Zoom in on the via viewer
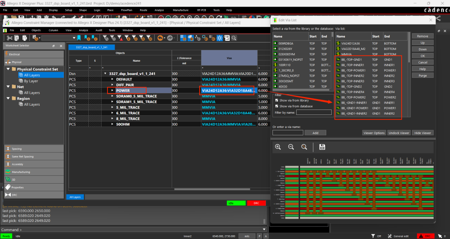 point(278,147)
